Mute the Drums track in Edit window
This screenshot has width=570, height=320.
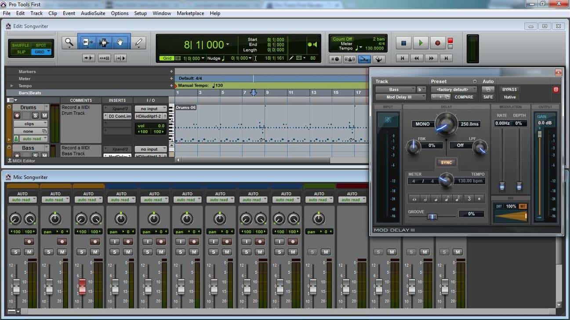(44, 116)
